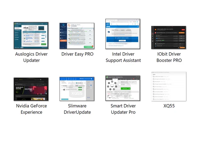Select IObit Driver Booster PRO thumbnail

pos(169,37)
